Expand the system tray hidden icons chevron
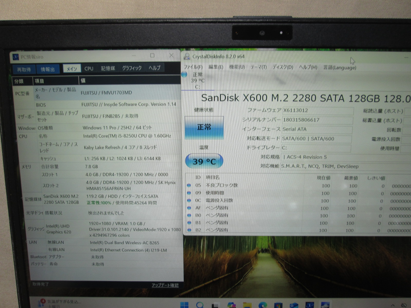This screenshot has height=308, width=411. tap(393, 305)
